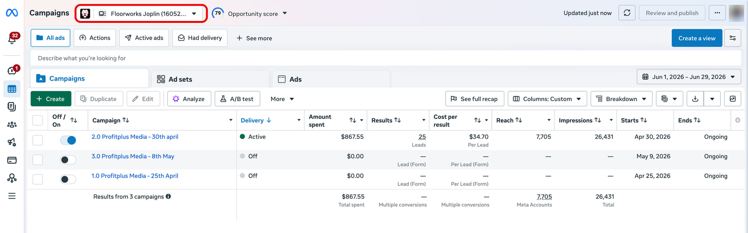748x233 pixels.
Task: Toggle off 2.0 Profitplus Media campaign
Action: coord(68,140)
